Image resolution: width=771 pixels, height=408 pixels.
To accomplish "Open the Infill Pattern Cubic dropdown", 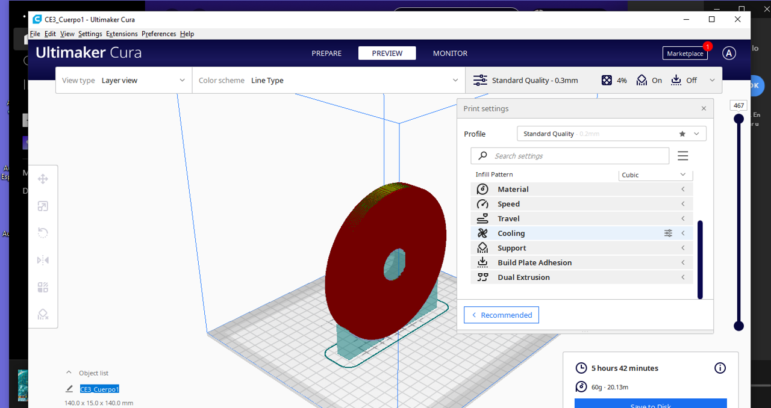I will point(655,175).
